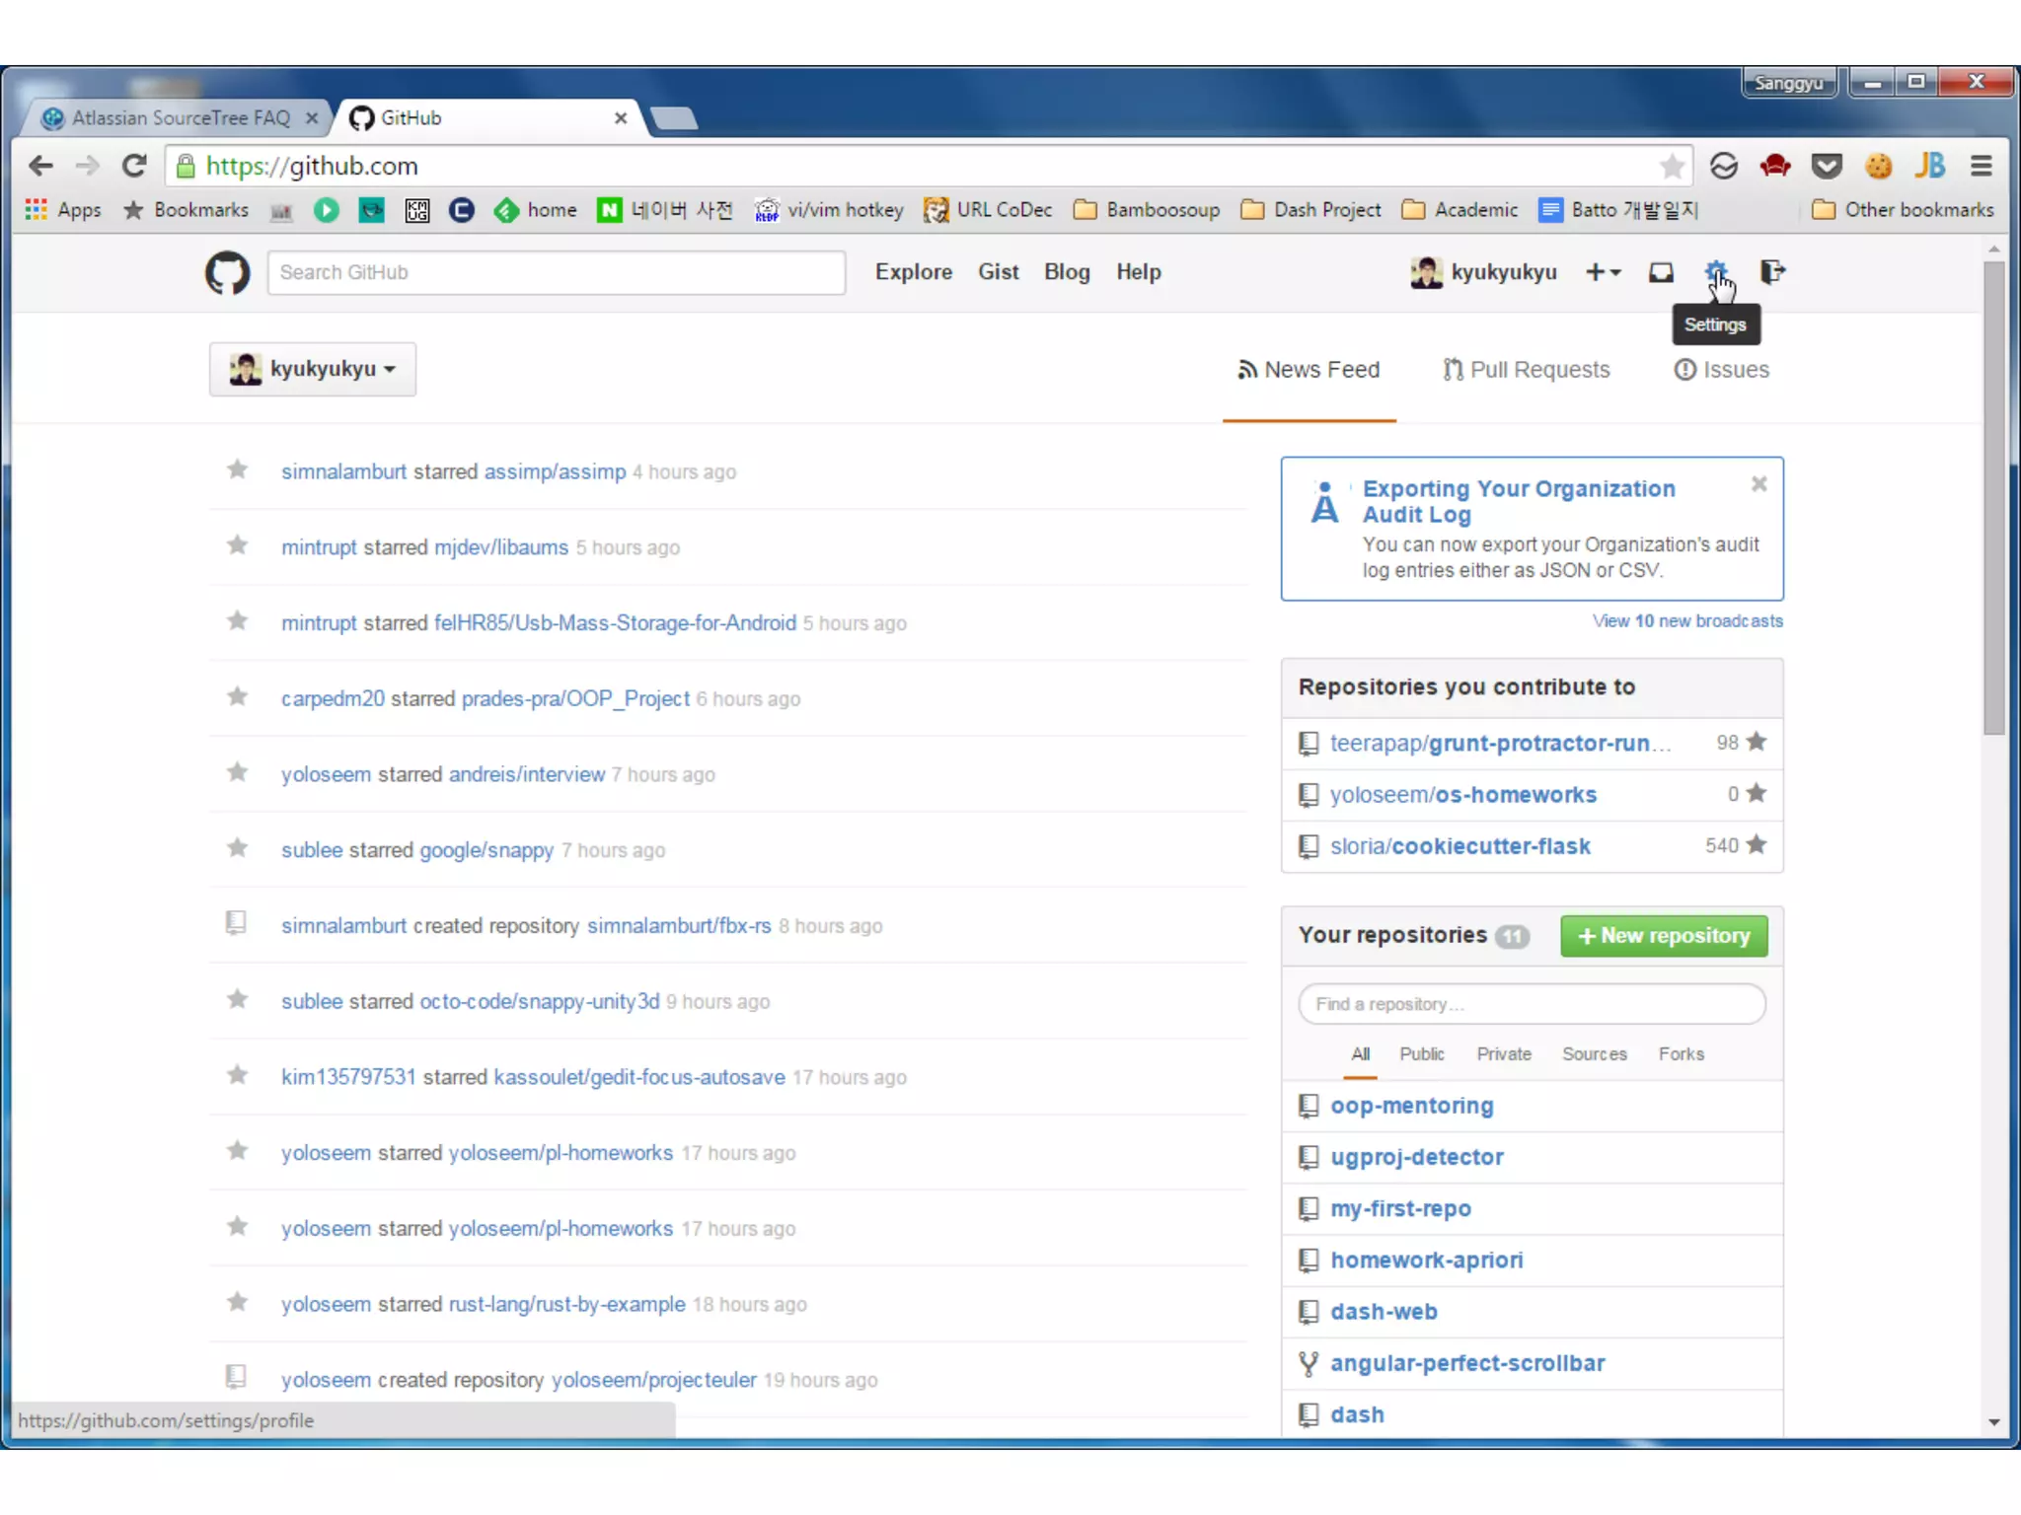
Task: Open the Settings gear icon
Action: point(1715,271)
